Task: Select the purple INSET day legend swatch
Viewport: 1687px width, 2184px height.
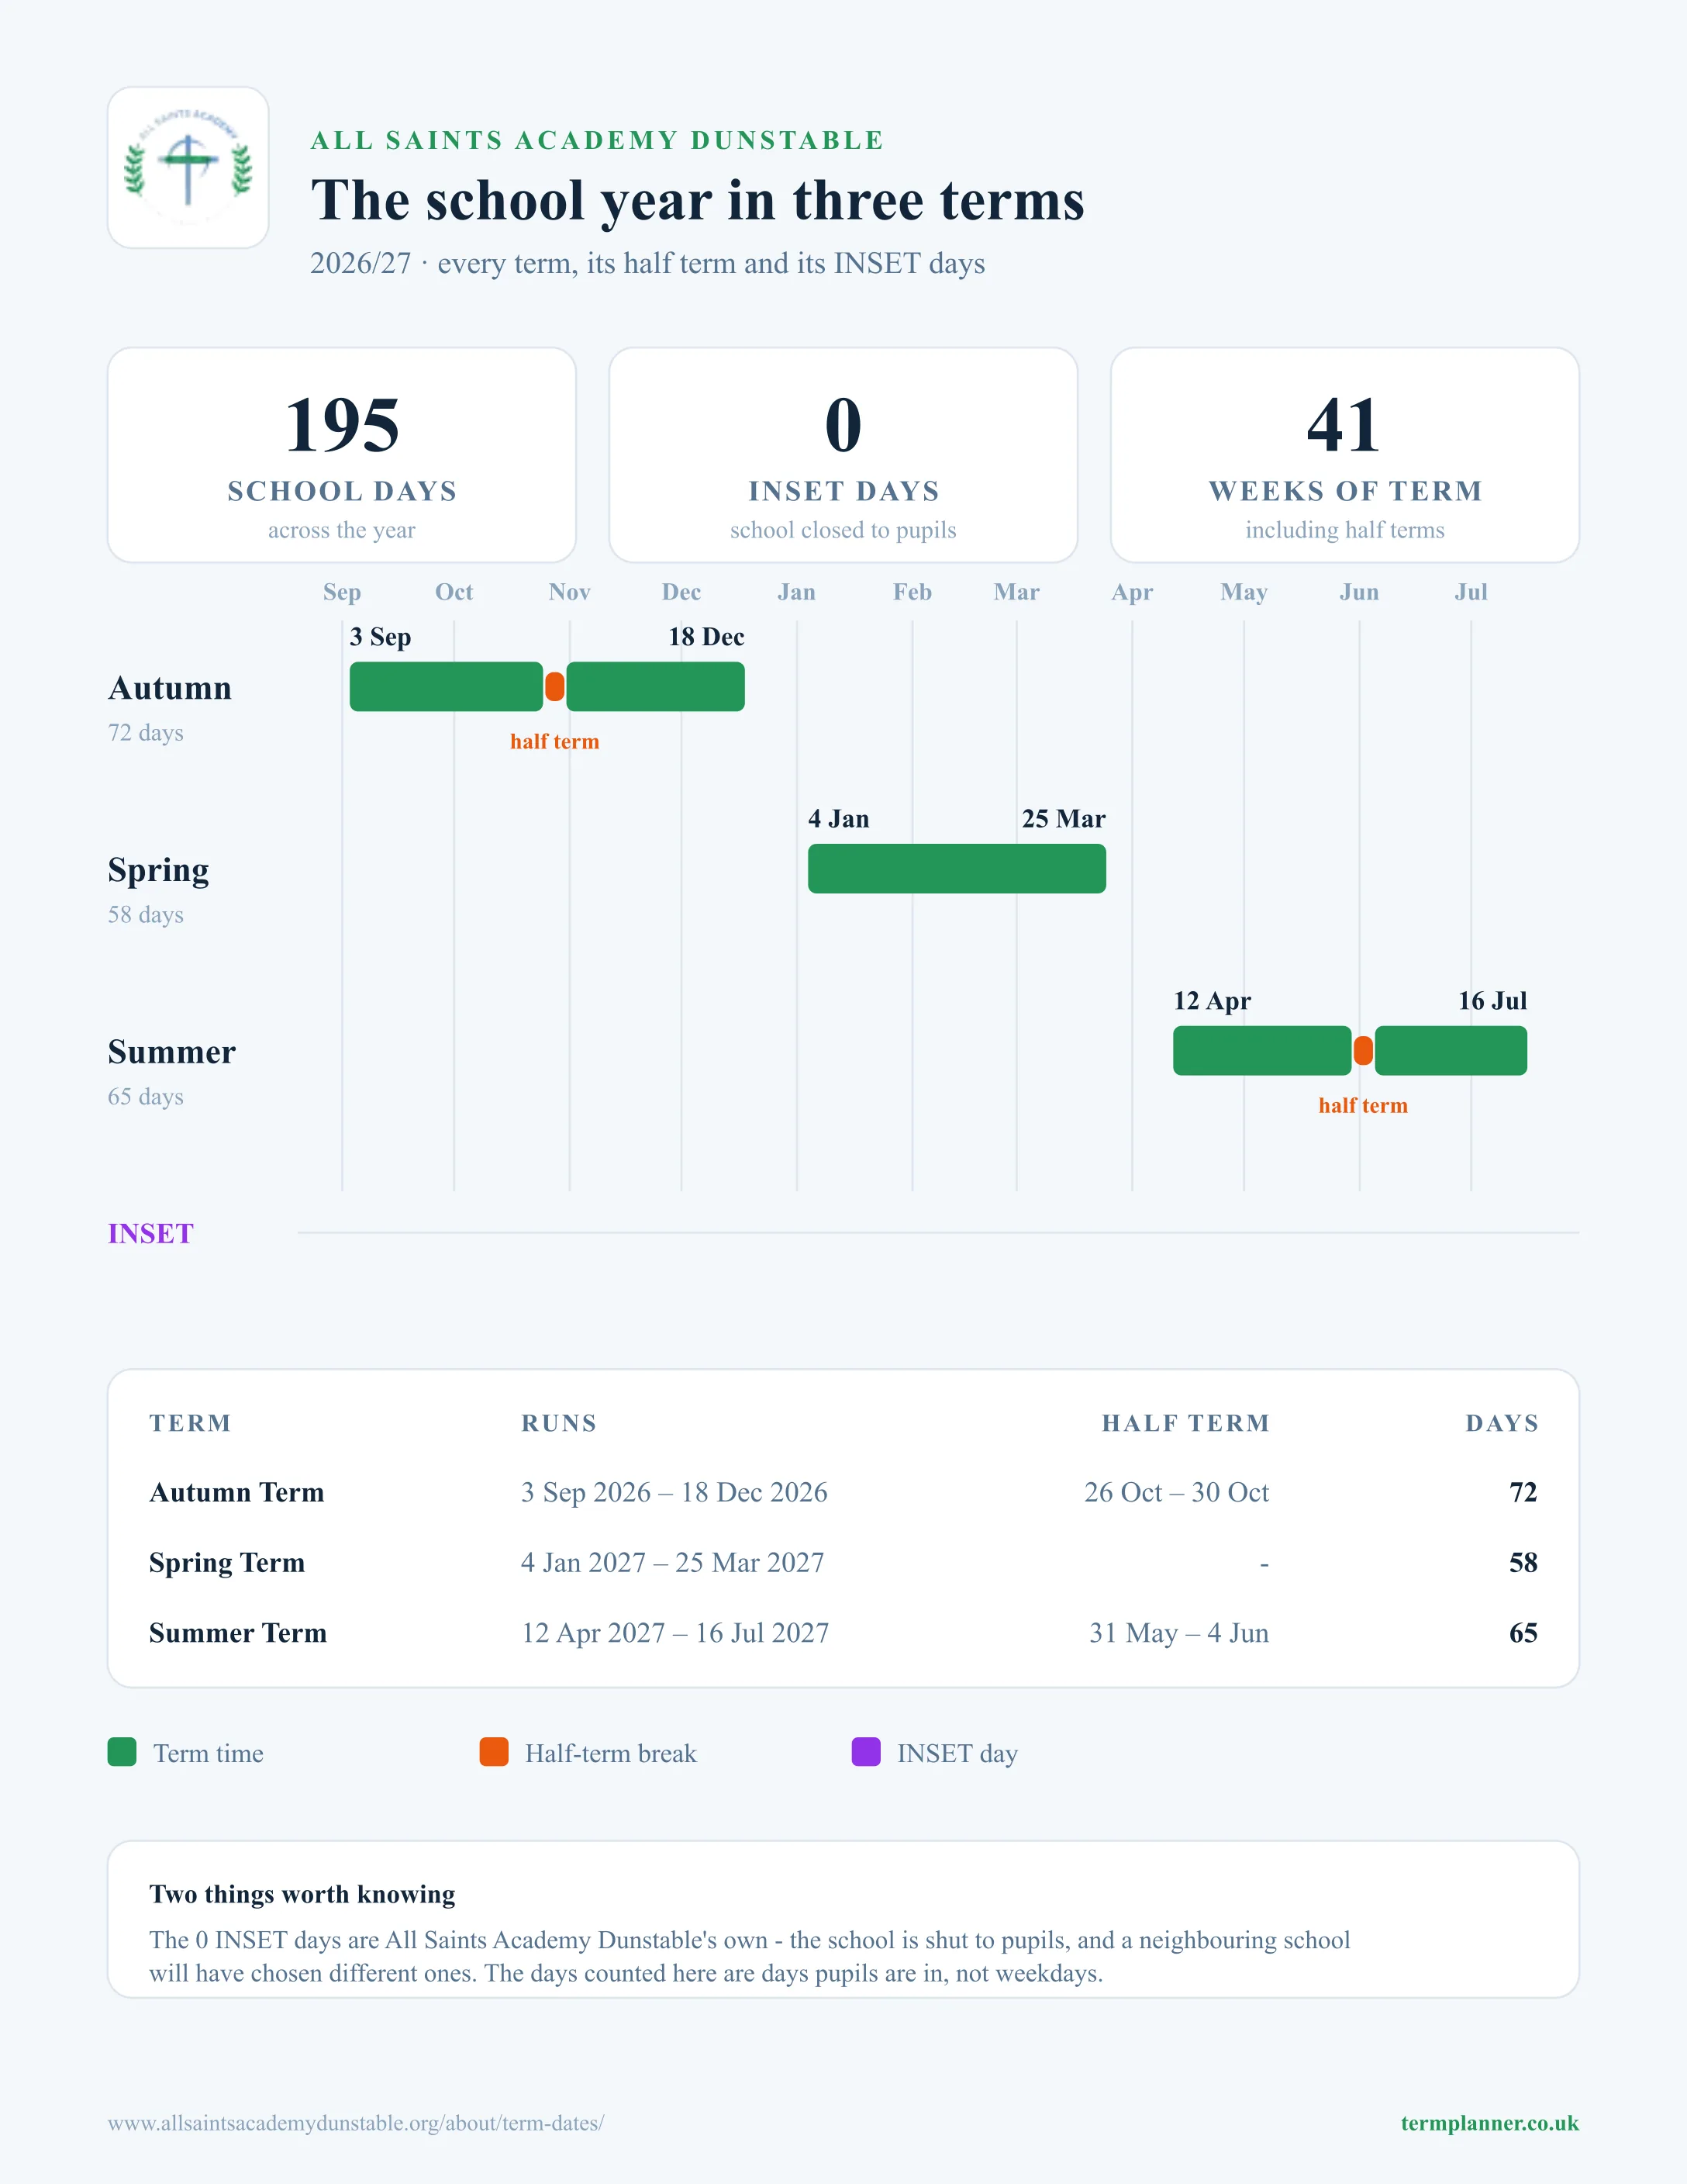Action: [865, 1752]
